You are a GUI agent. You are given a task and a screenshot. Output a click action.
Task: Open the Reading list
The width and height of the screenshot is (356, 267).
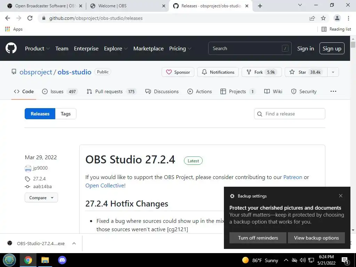336,29
